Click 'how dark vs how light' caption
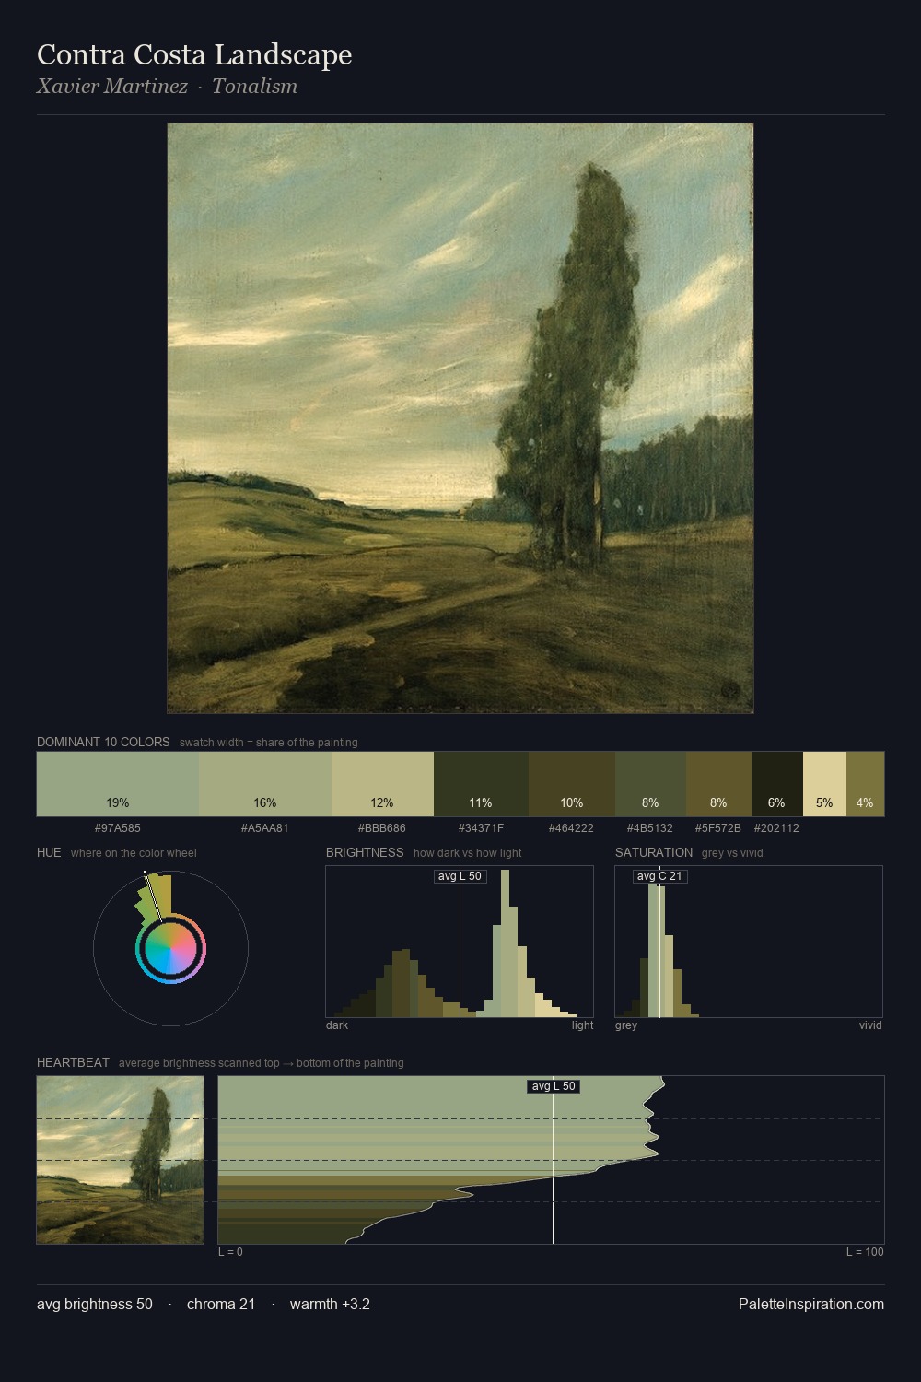This screenshot has width=921, height=1382. pos(468,852)
